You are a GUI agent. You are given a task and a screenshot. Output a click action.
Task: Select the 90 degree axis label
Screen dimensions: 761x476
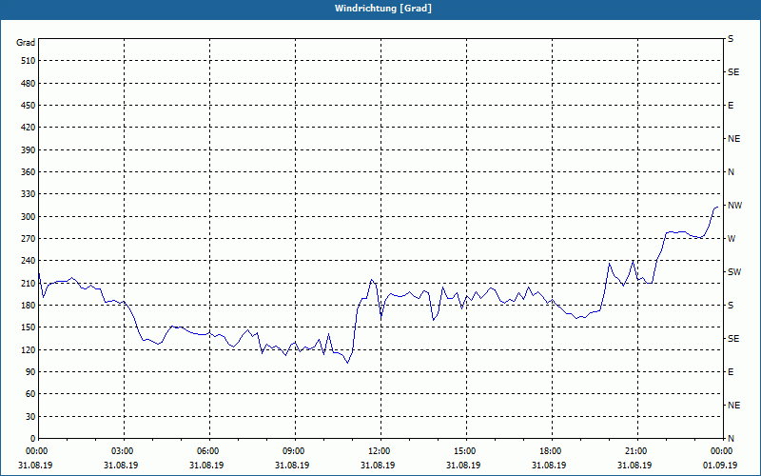(30, 372)
